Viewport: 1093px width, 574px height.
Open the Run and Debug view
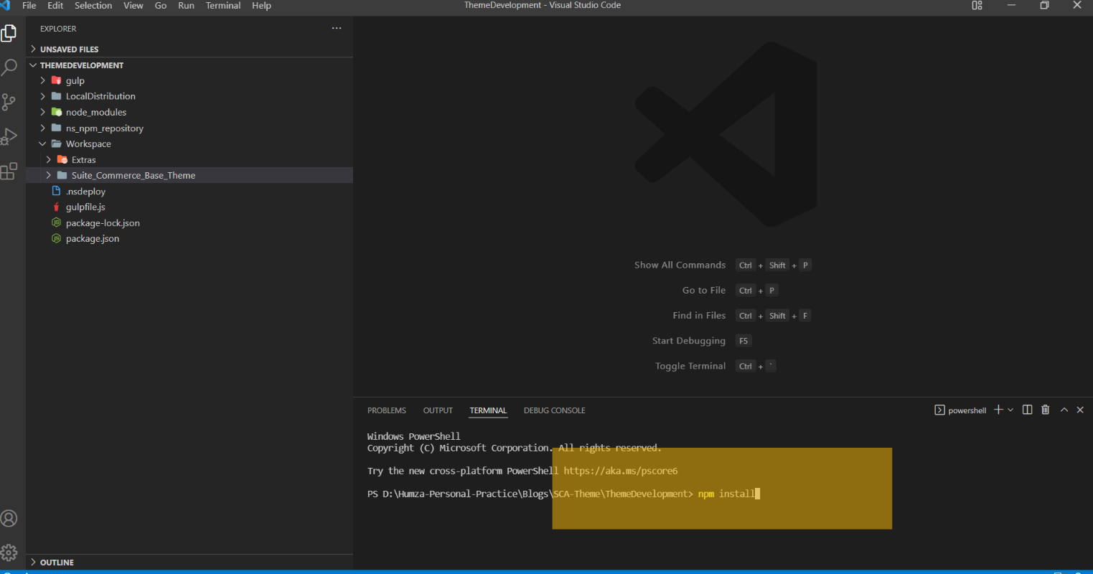[x=9, y=136]
